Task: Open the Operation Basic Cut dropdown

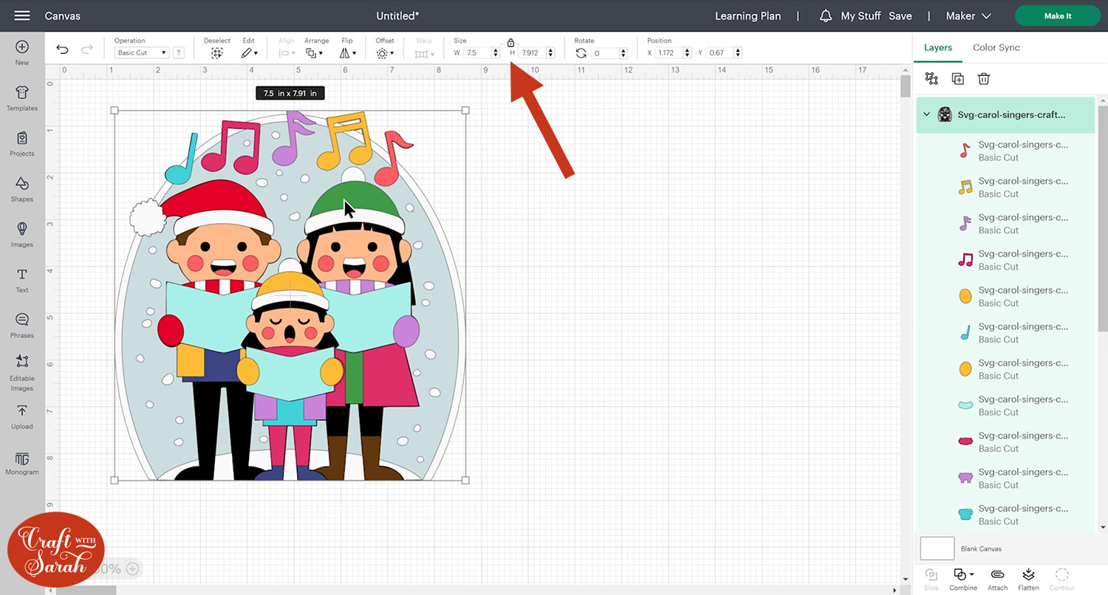Action: (142, 53)
